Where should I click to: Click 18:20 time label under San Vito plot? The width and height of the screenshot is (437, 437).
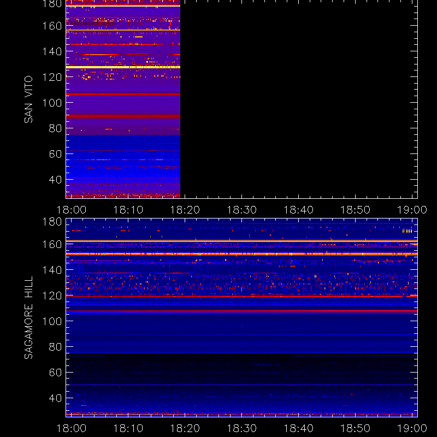coord(185,210)
